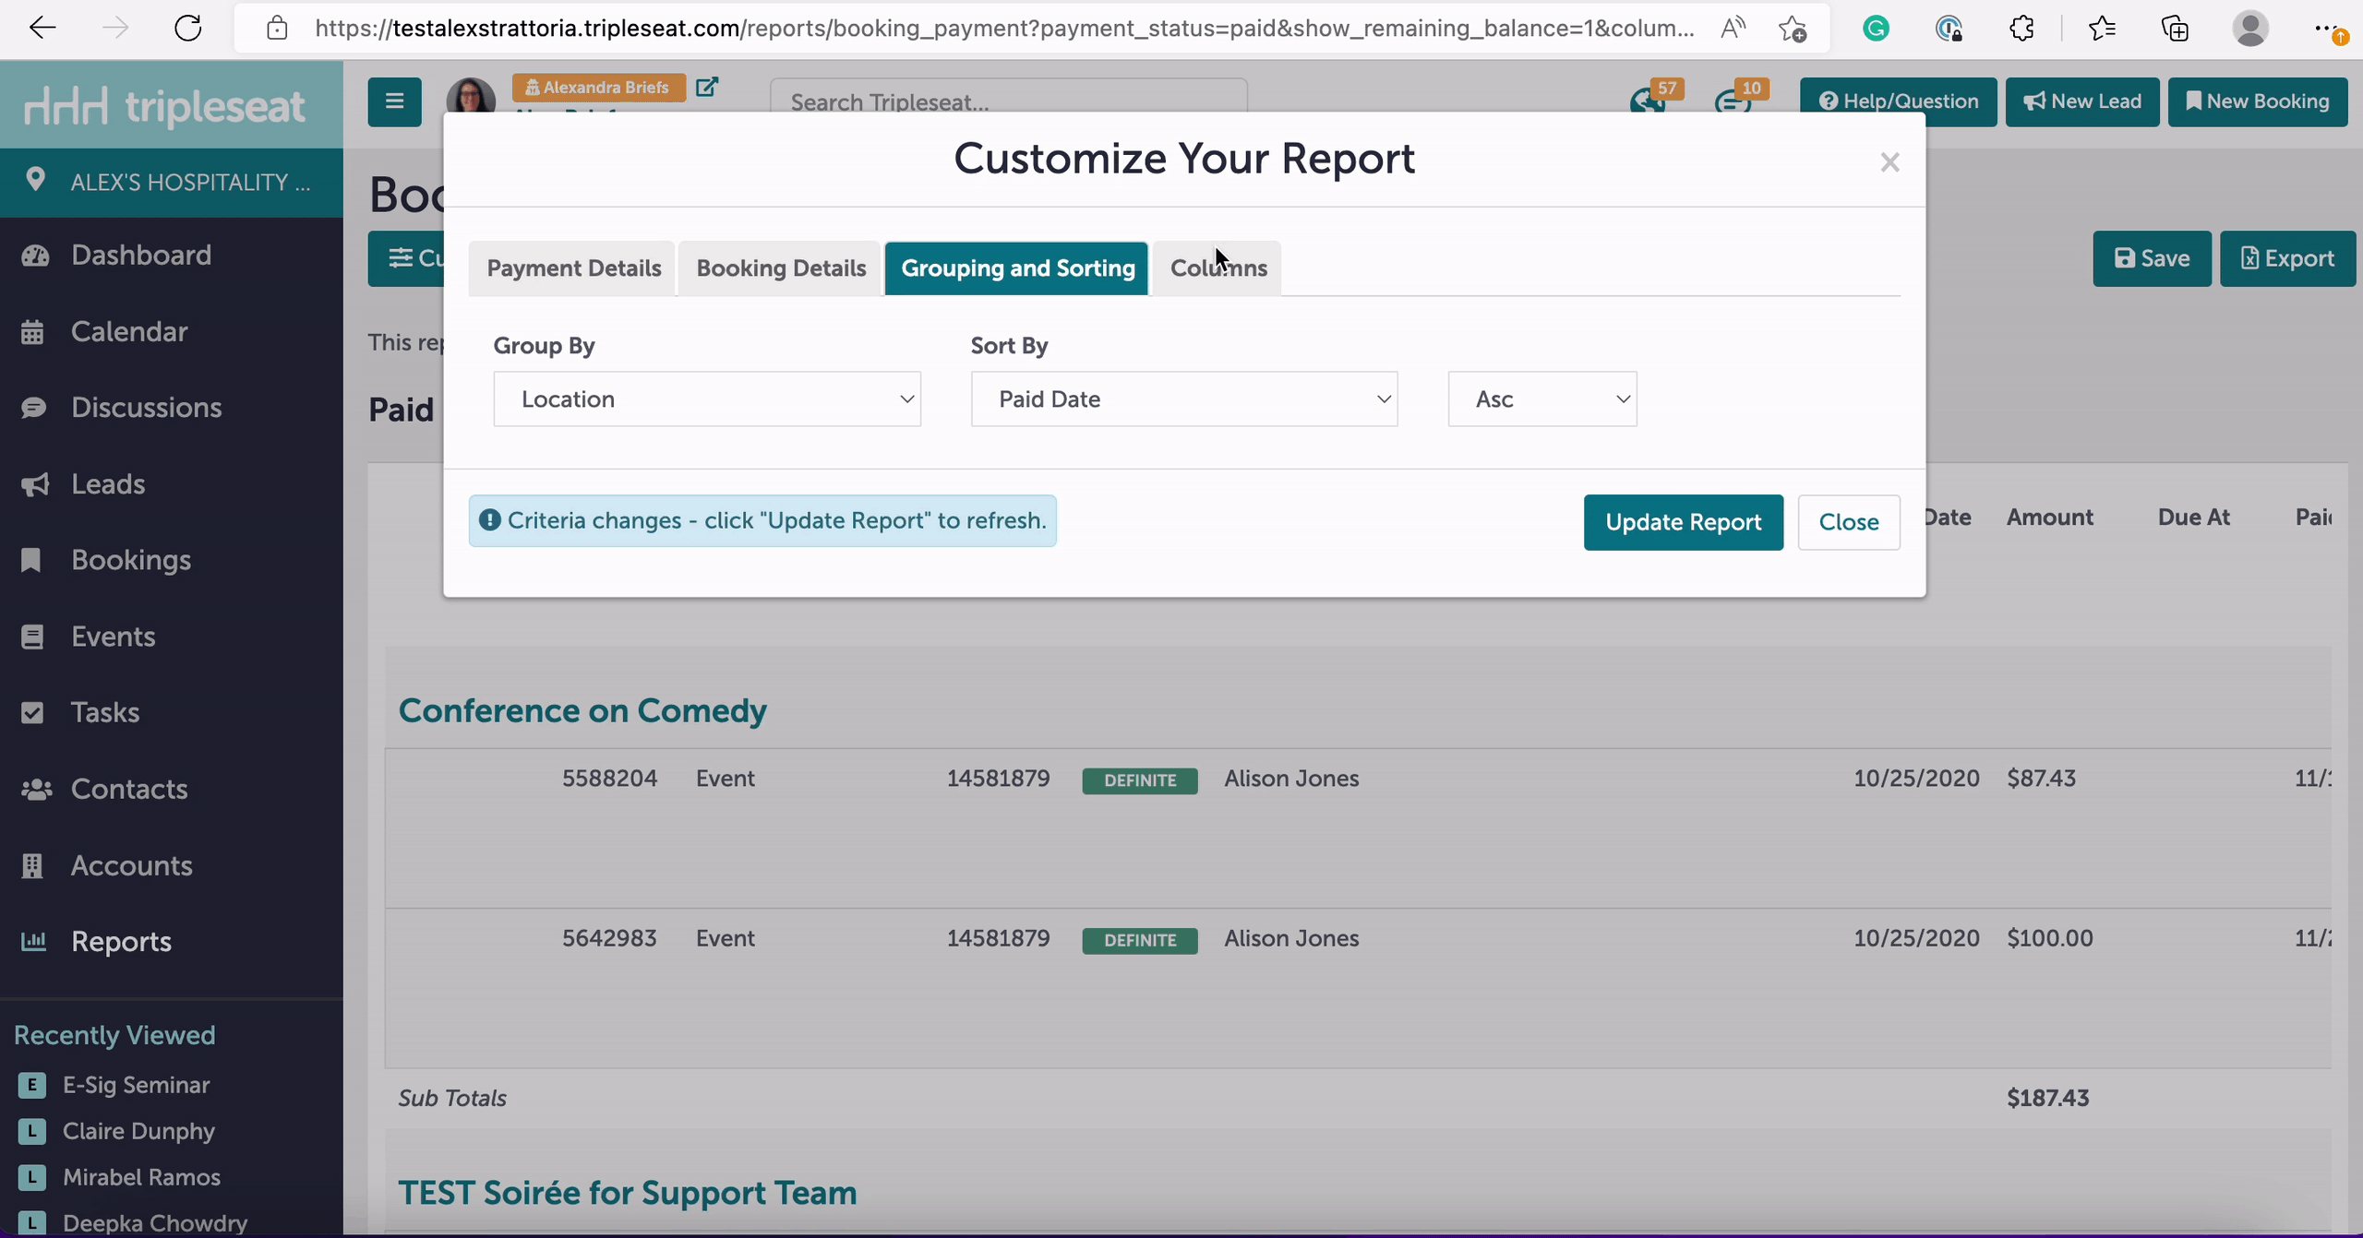Image resolution: width=2363 pixels, height=1238 pixels.
Task: Select the Grouping and Sorting tab
Action: 1017,268
